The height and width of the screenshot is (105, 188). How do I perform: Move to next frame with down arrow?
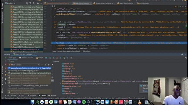(x=45, y=65)
